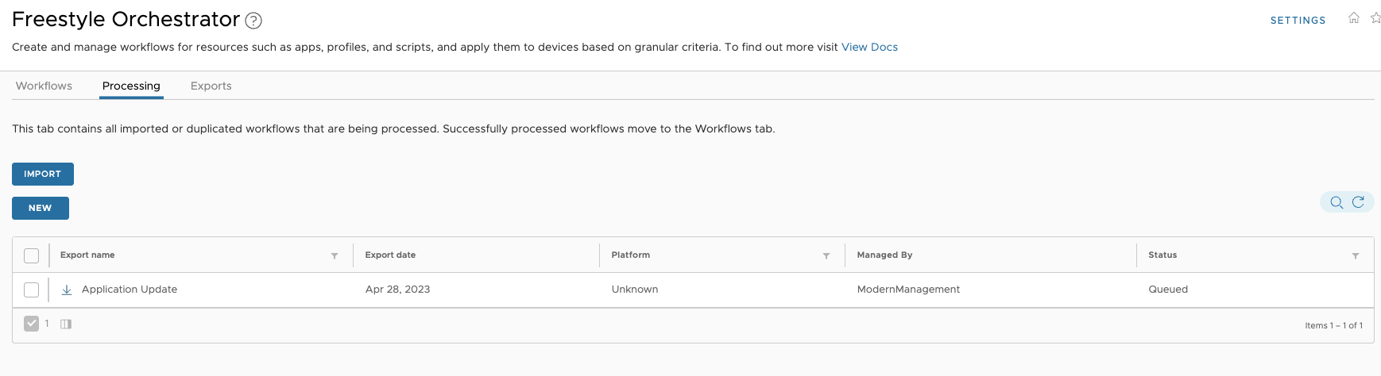This screenshot has width=1381, height=376.
Task: Click the home icon at top right
Action: [1354, 18]
